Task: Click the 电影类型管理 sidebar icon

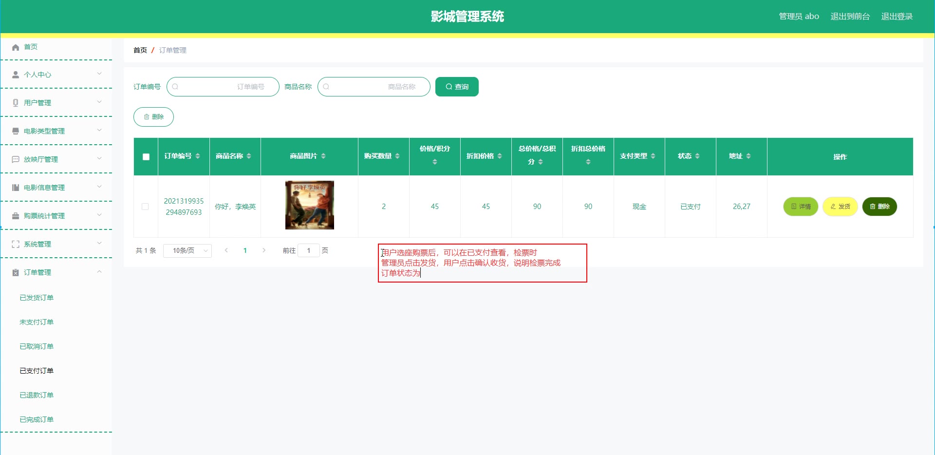Action: point(16,131)
